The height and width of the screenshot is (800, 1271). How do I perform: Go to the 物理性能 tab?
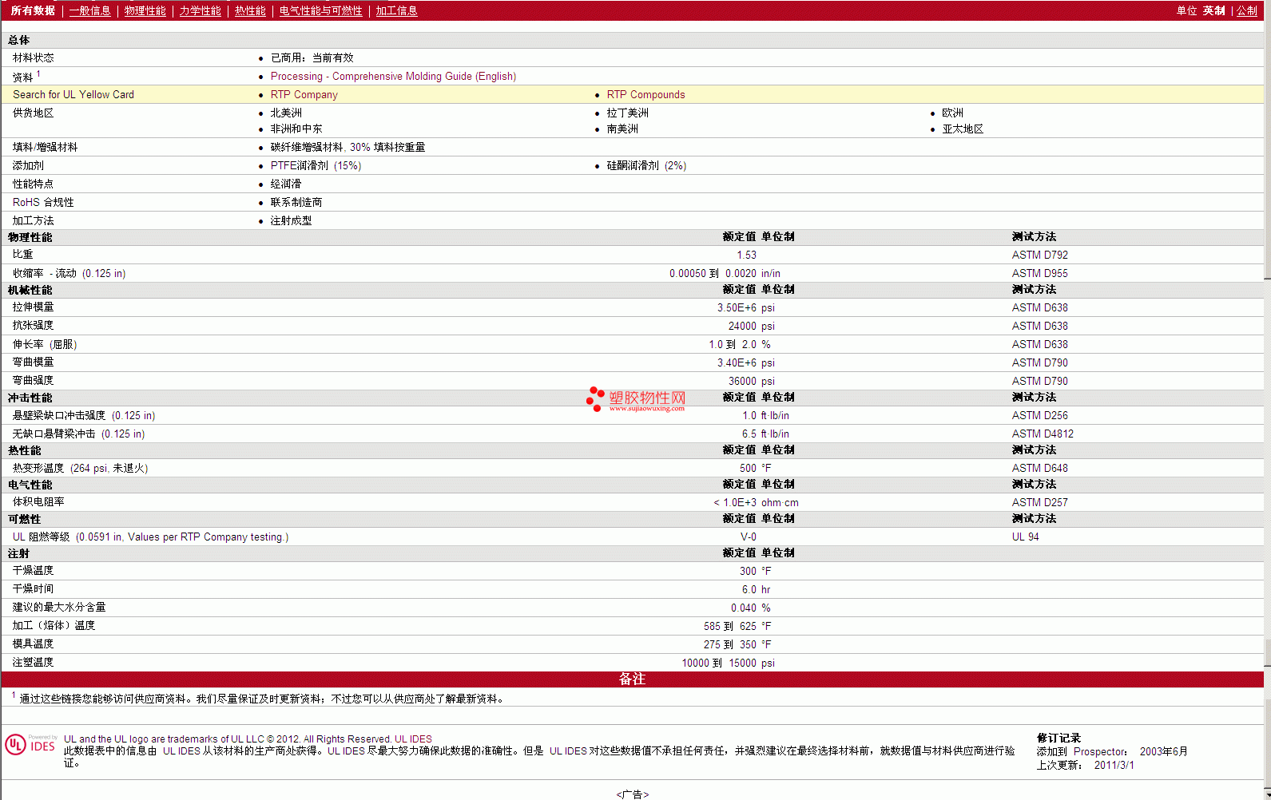click(x=145, y=10)
